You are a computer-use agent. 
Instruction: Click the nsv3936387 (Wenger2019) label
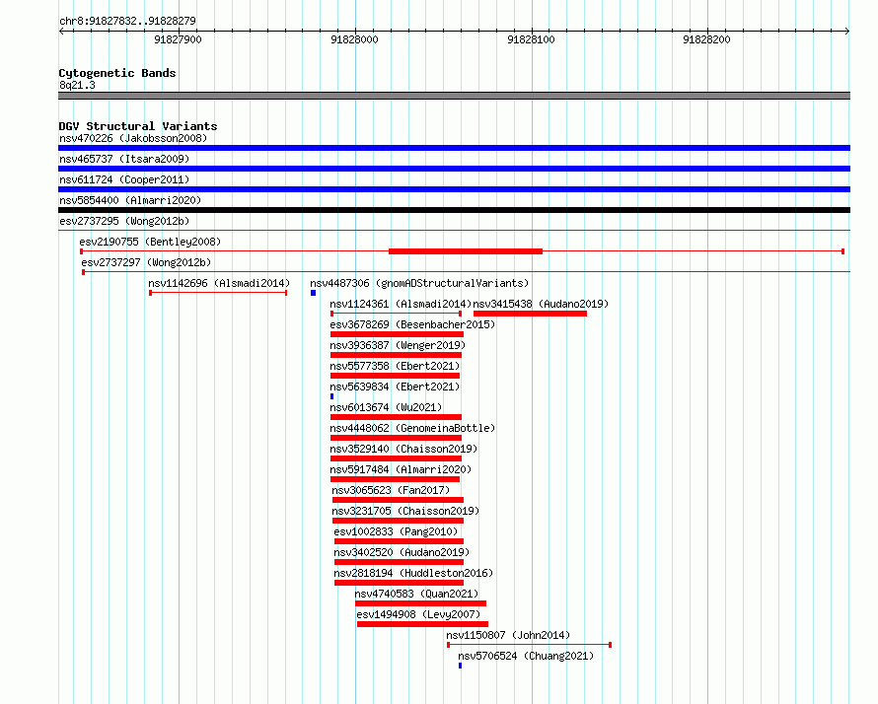398,345
